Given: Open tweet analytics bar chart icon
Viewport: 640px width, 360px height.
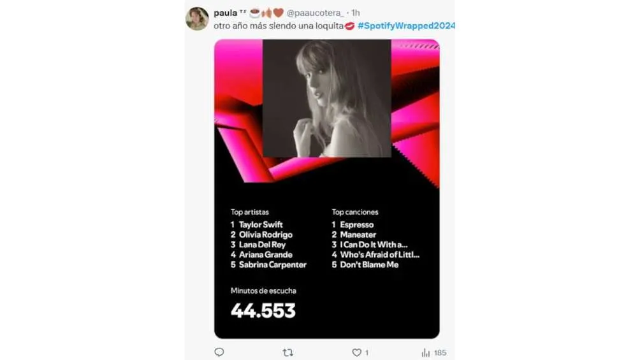Looking at the screenshot, I should 425,352.
